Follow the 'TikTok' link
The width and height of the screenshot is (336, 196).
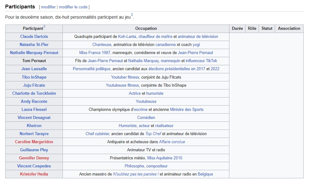click(211, 61)
